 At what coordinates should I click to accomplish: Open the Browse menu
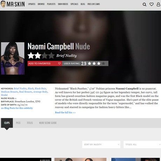click(x=41, y=4)
